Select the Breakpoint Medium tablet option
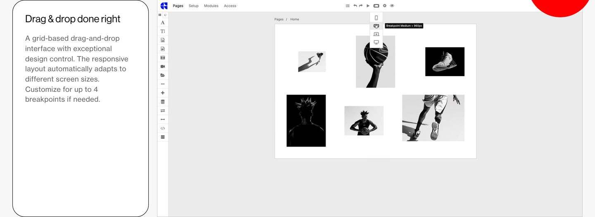The image size is (595, 217). coord(376,26)
